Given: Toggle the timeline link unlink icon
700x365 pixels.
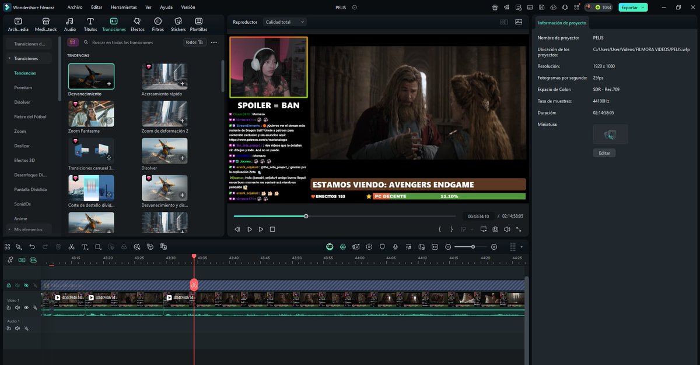Looking at the screenshot, I should tap(10, 260).
